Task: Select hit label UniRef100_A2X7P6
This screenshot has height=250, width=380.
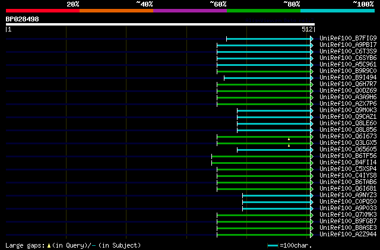Action: (x=348, y=103)
